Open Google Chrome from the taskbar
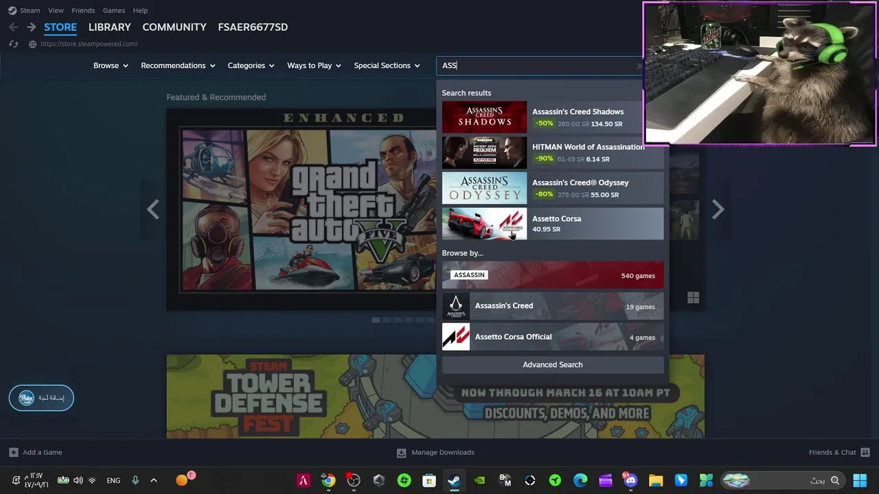This screenshot has height=494, width=879. tap(328, 480)
